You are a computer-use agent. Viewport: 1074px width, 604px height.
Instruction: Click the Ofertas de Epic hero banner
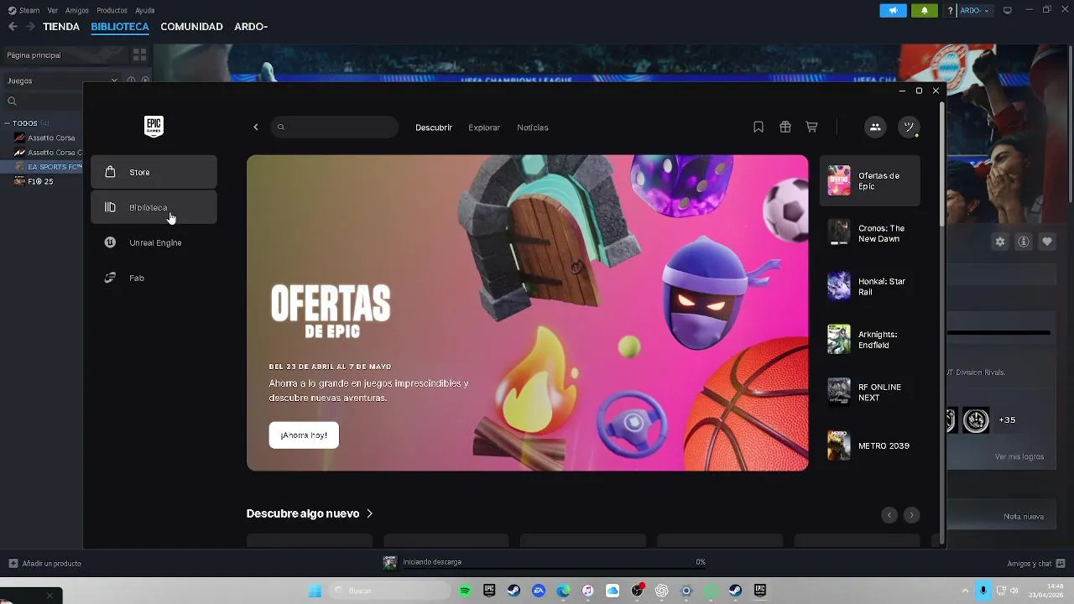[x=527, y=312]
